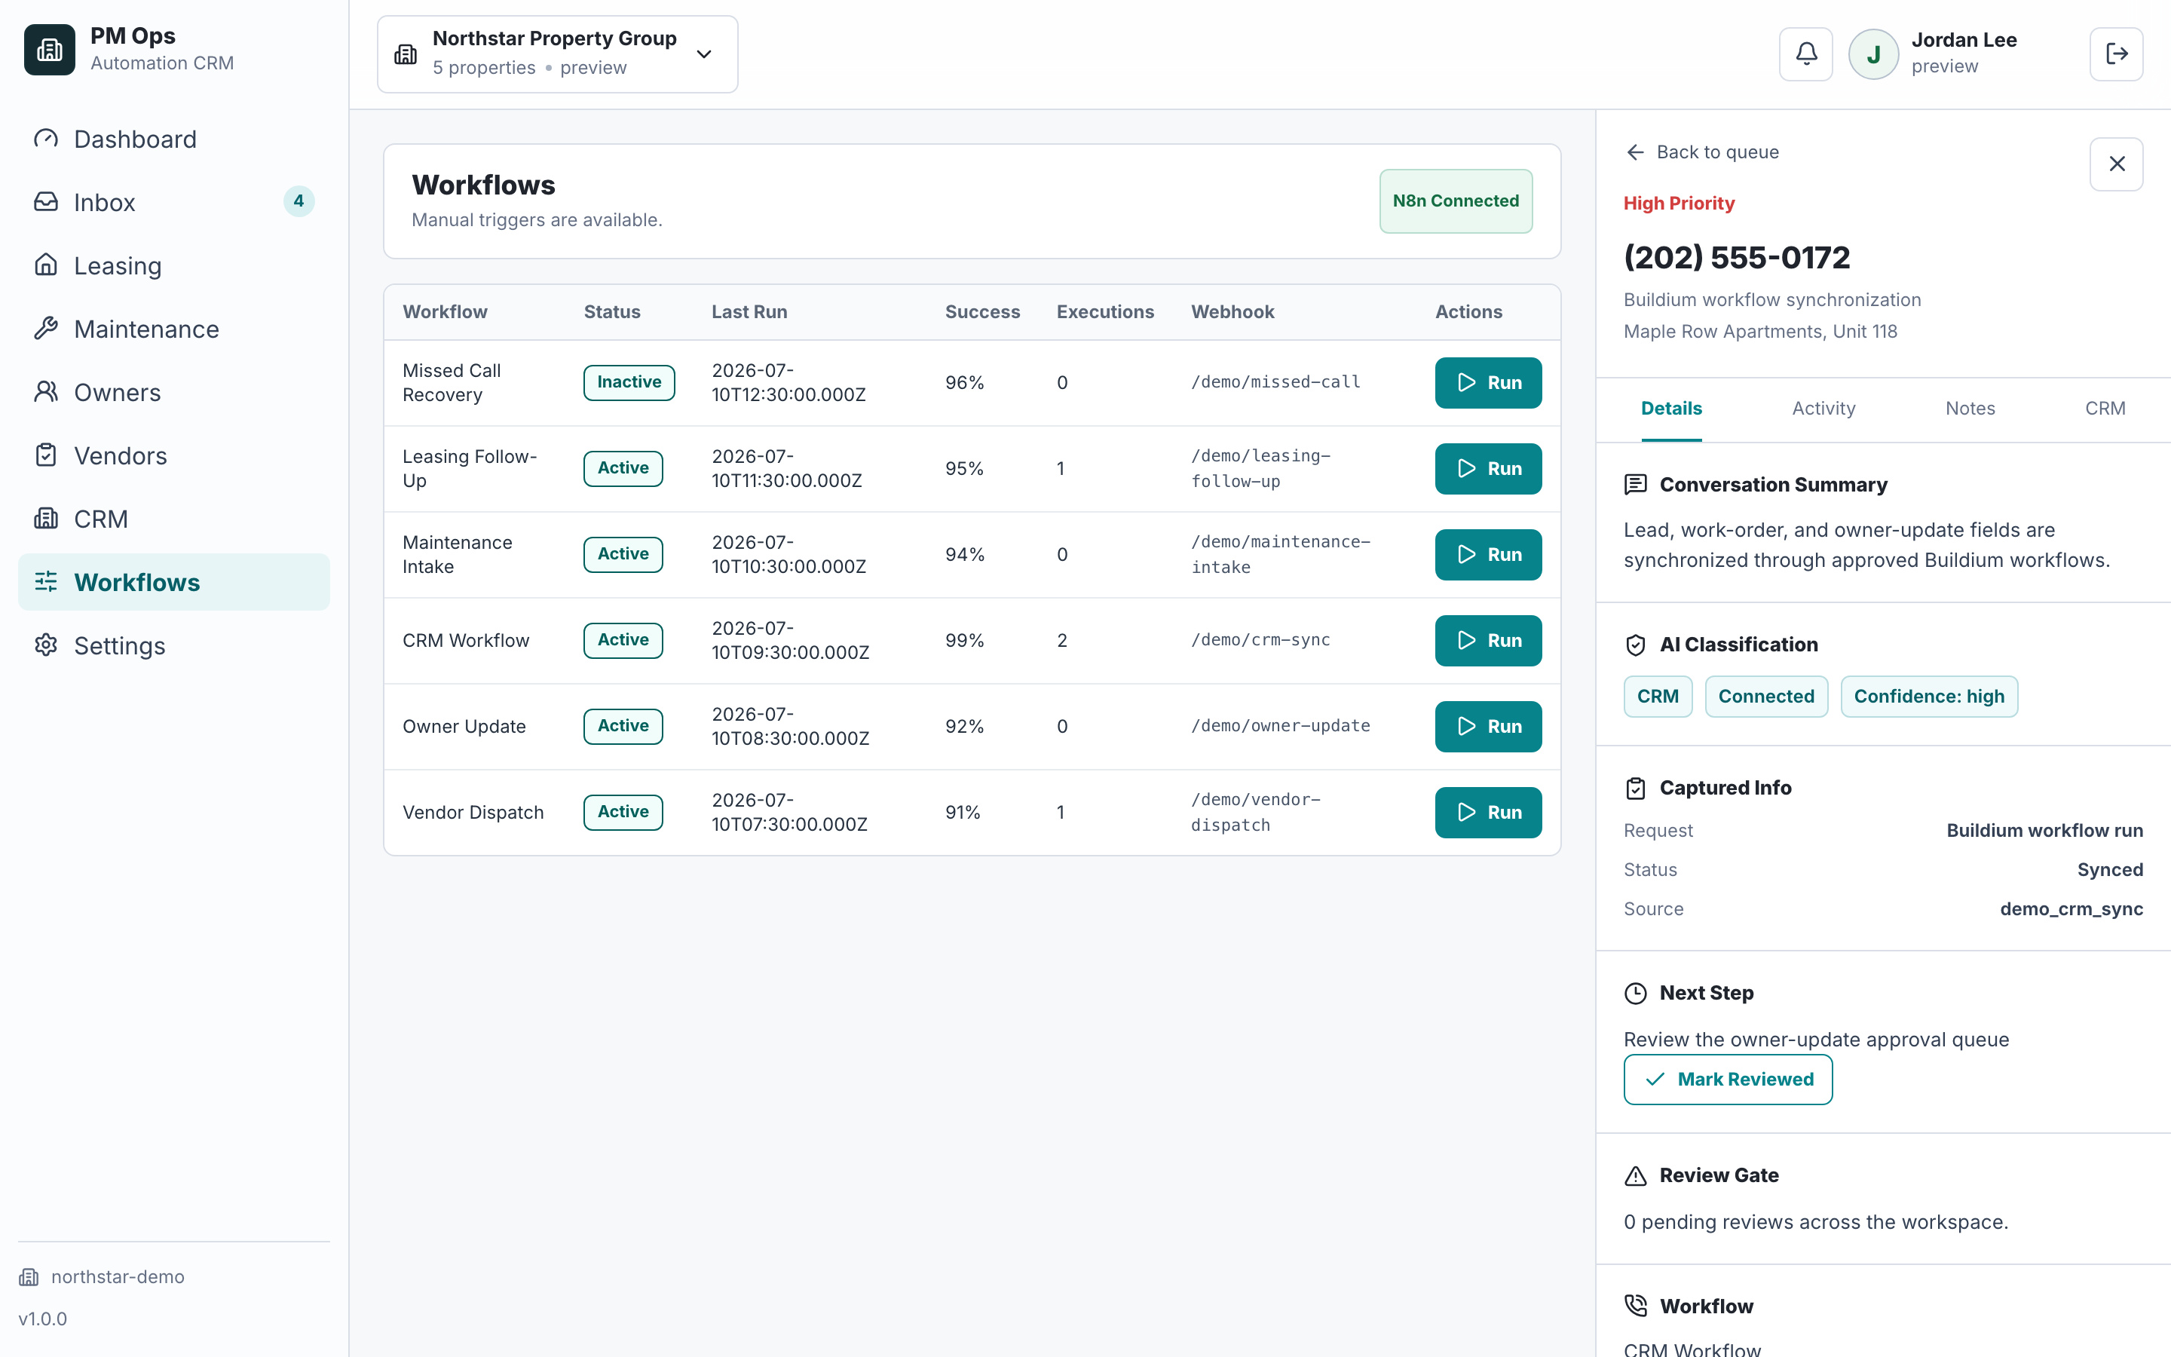2171x1357 pixels.
Task: Click Mark Reviewed button
Action: pos(1728,1080)
